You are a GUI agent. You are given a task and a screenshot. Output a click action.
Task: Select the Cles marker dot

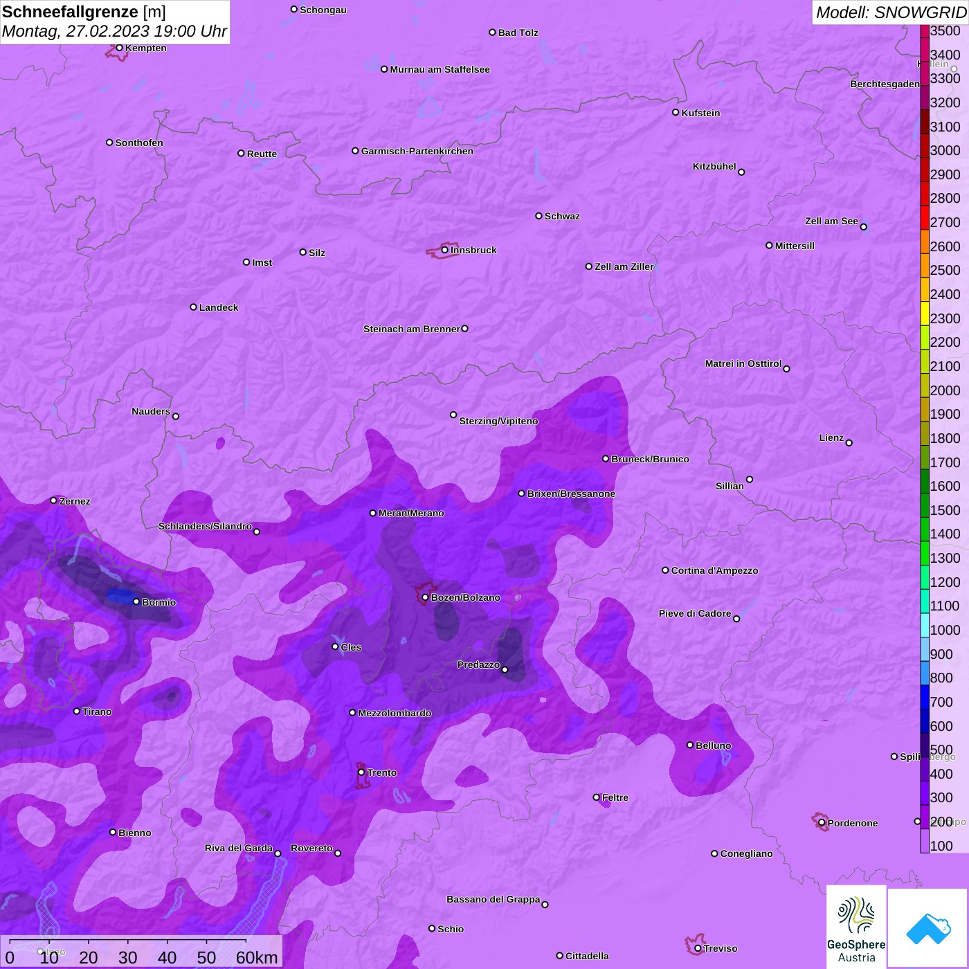point(335,646)
